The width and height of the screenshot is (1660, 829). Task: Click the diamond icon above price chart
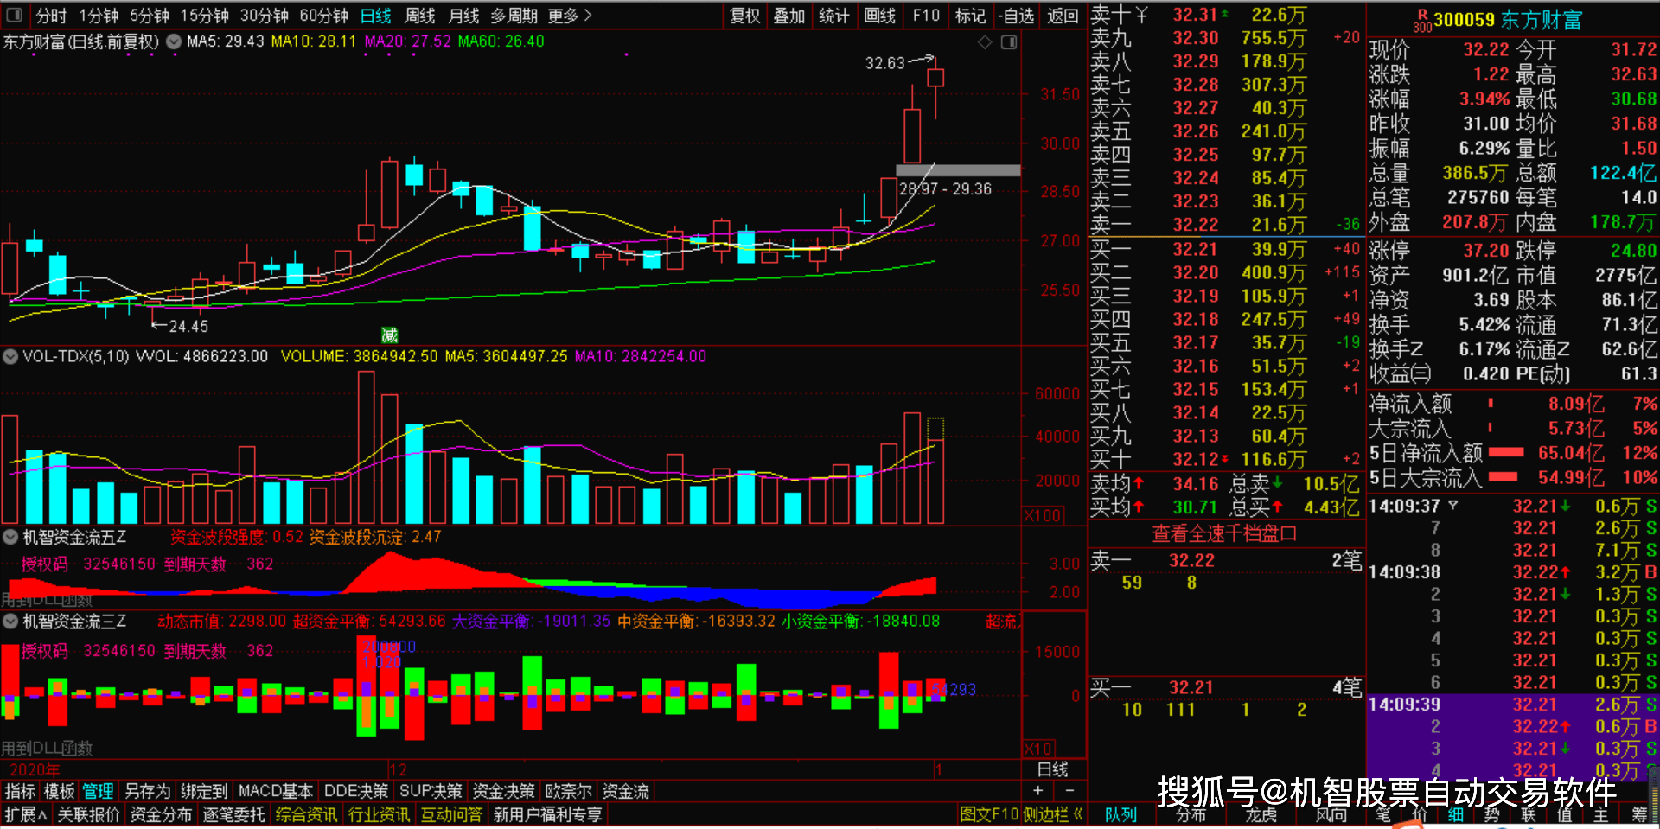click(x=985, y=42)
